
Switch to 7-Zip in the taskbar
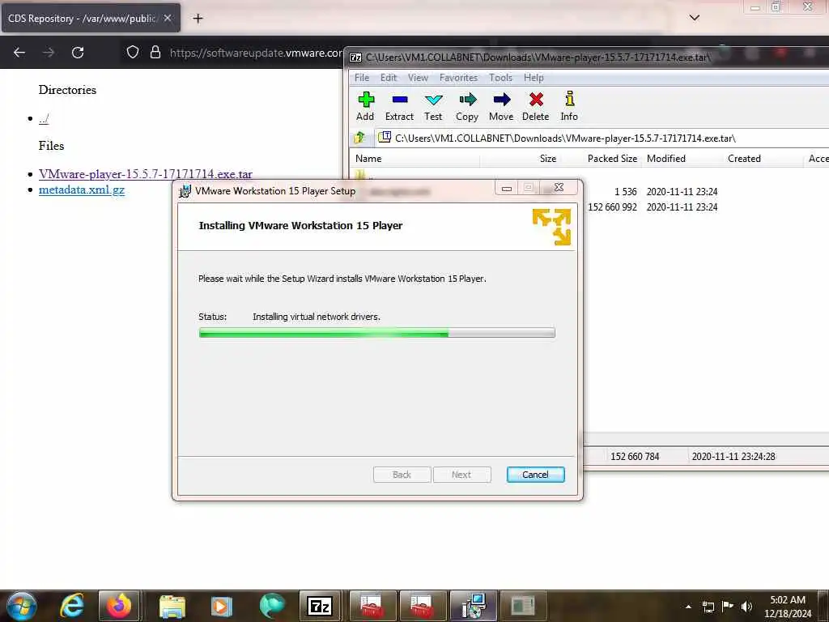(320, 606)
